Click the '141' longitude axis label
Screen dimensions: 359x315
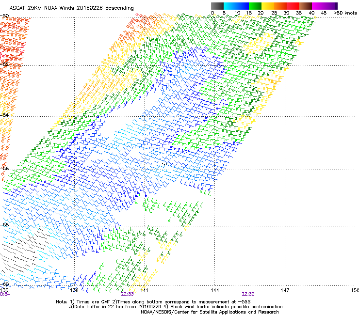[144, 290]
